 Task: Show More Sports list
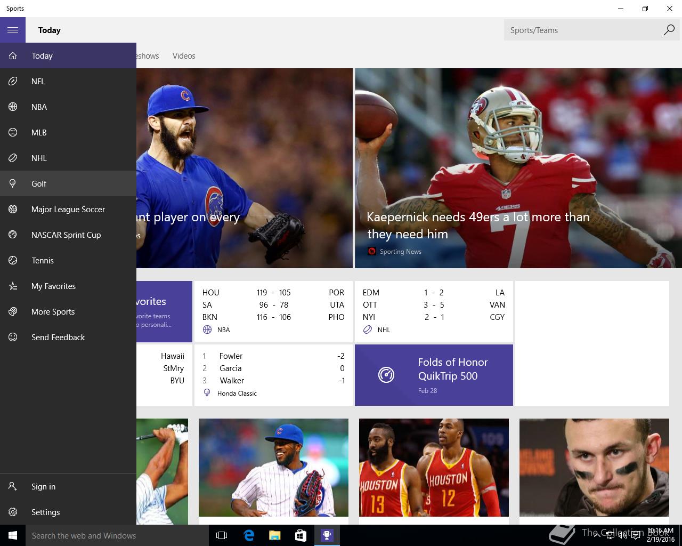[x=68, y=311]
